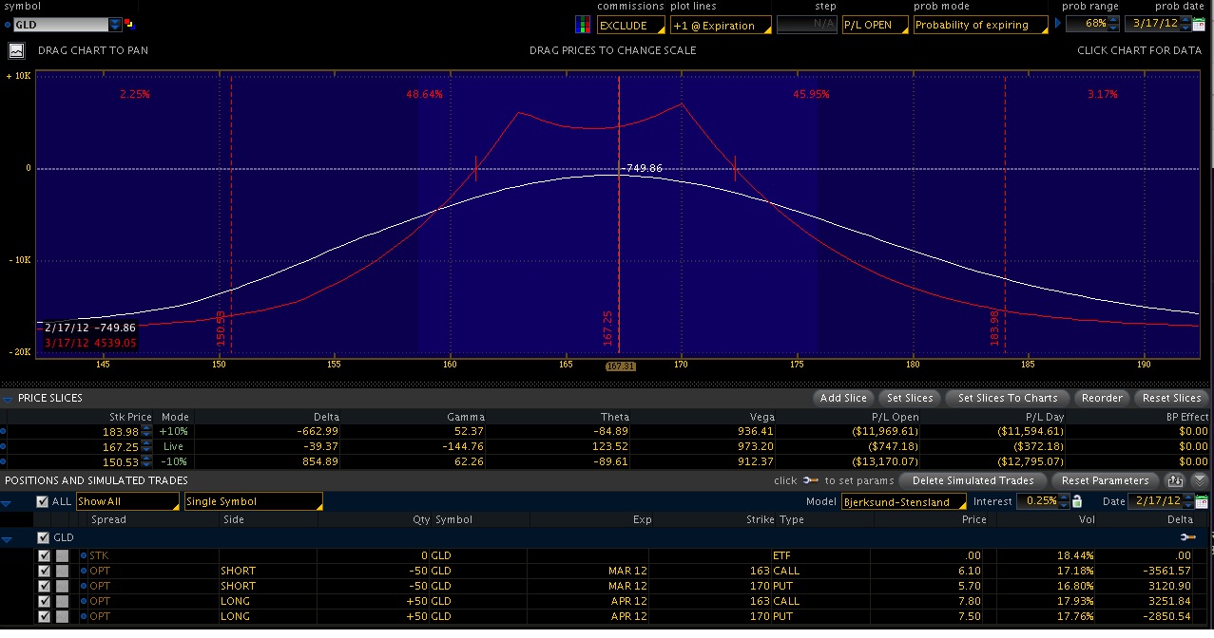Click blue dot on 150.53 price slice

coord(4,460)
